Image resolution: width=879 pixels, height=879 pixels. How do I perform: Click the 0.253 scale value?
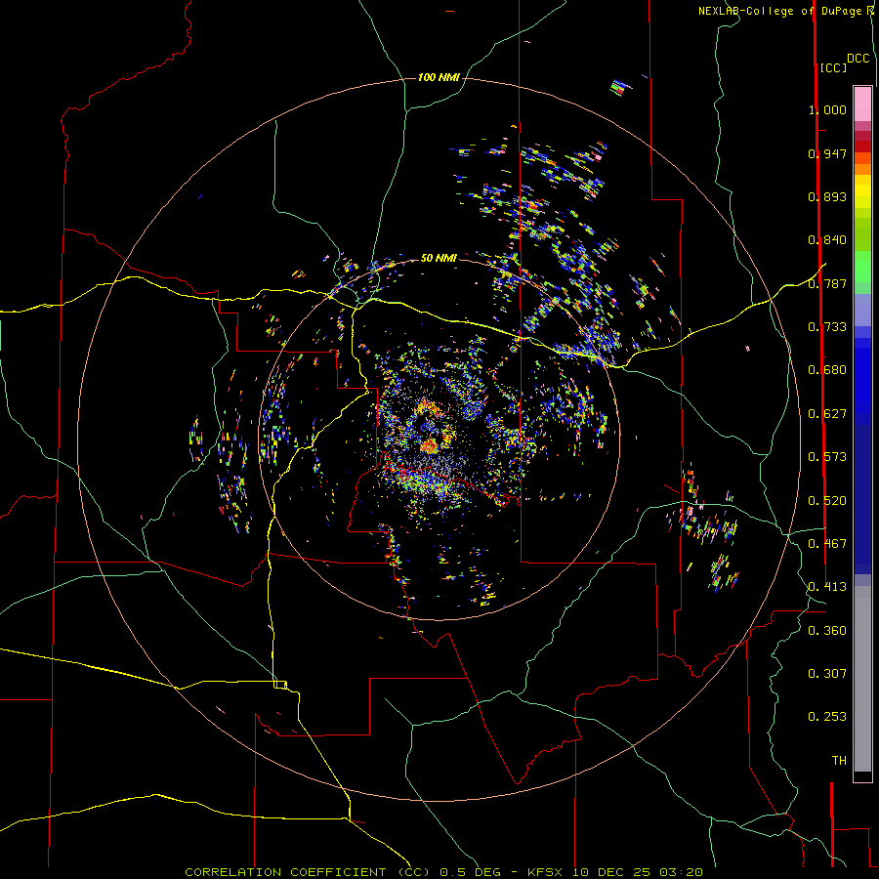pos(827,717)
